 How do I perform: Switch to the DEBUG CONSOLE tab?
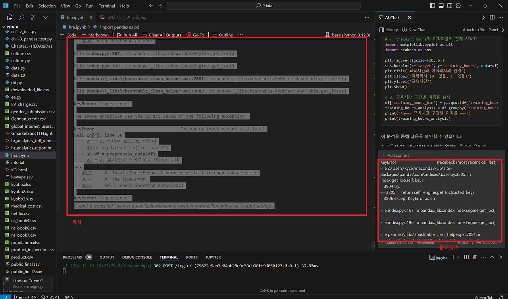[x=137, y=257]
